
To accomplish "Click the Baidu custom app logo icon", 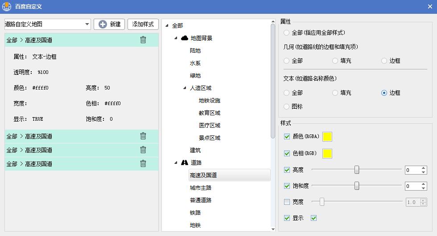I will click(6, 6).
